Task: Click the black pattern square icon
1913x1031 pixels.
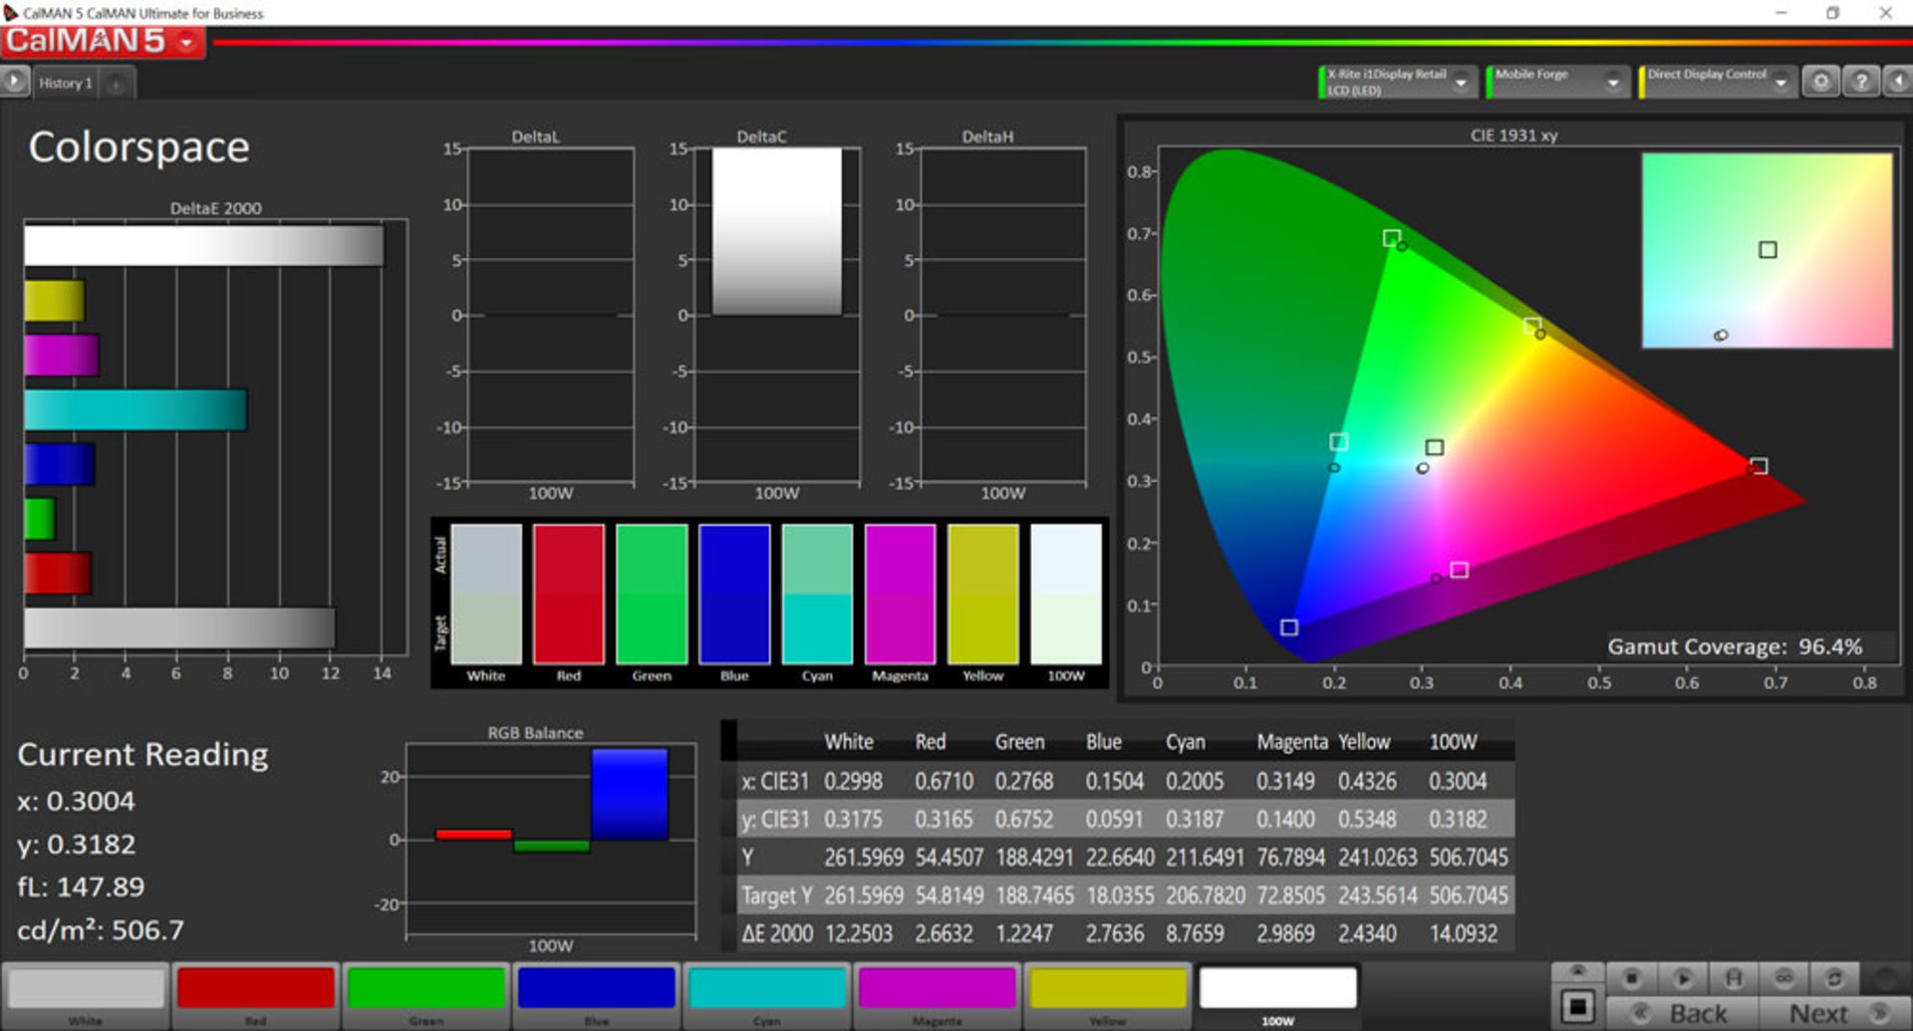Action: point(1577,1006)
